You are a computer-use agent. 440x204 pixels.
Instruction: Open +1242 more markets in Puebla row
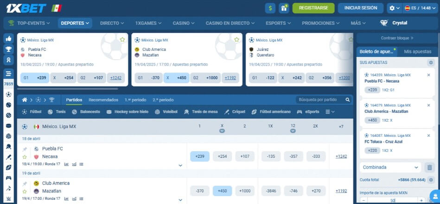[341, 156]
